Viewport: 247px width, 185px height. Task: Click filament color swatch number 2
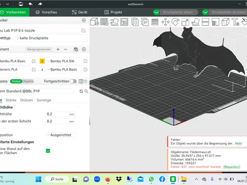pos(42,61)
